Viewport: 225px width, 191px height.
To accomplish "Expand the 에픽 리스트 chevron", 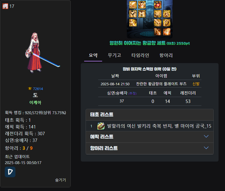I will pos(206,136).
